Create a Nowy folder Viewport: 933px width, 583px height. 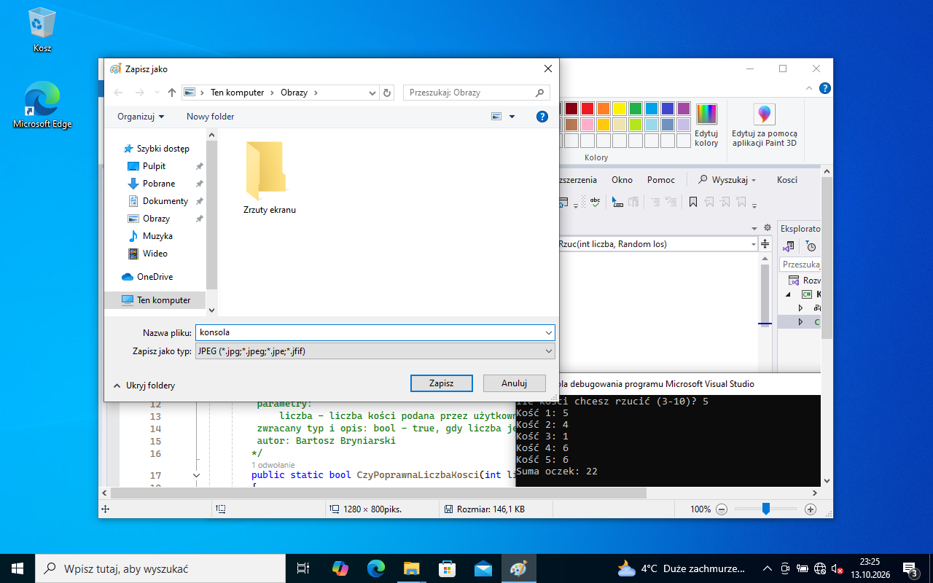click(211, 117)
